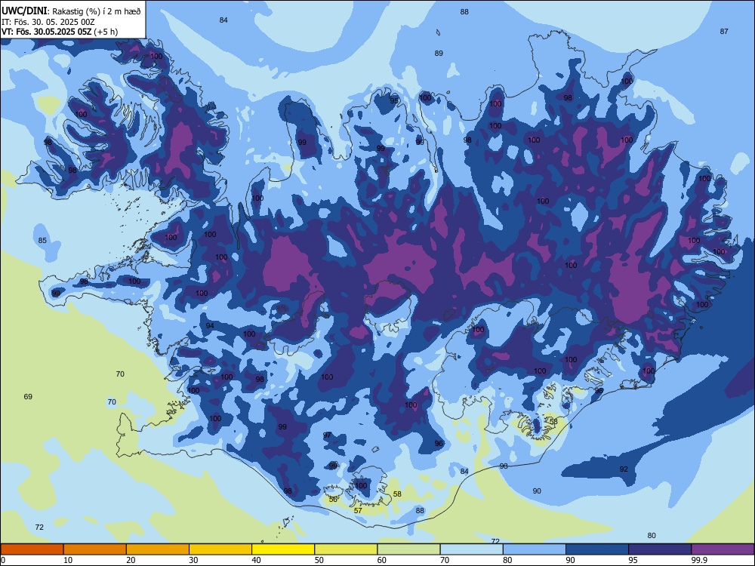Pick the pale yellow 50–60 legend swatch
Viewport: 755px width, 566px height.
[346, 549]
